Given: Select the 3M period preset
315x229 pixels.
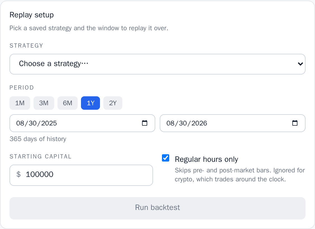Looking at the screenshot, I should coord(44,103).
